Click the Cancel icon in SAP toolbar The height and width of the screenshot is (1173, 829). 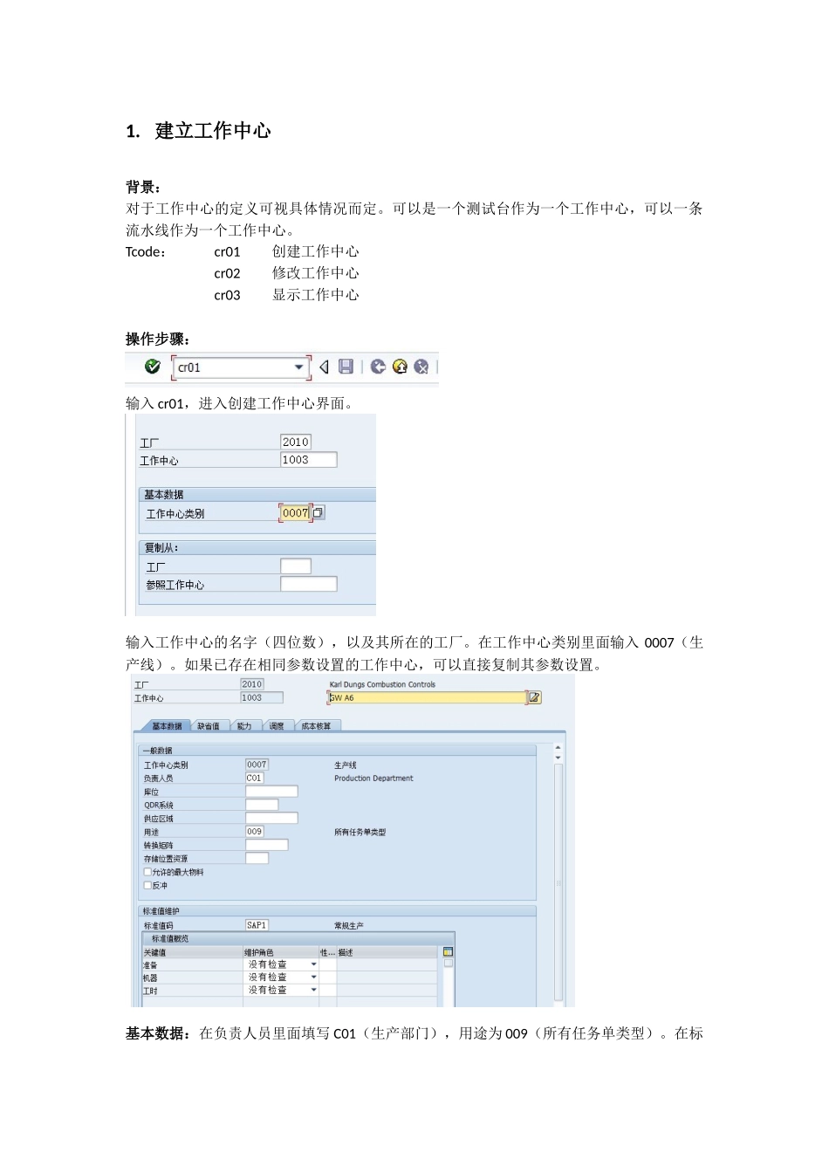(421, 367)
